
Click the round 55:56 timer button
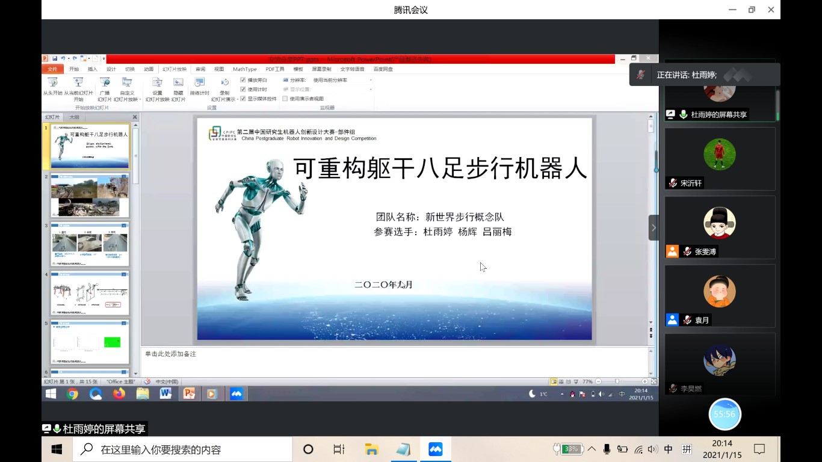(x=725, y=414)
